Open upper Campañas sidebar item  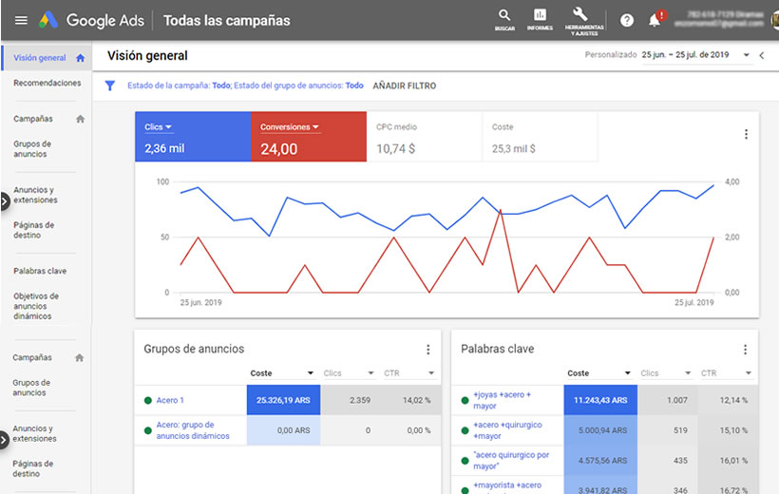[x=33, y=119]
